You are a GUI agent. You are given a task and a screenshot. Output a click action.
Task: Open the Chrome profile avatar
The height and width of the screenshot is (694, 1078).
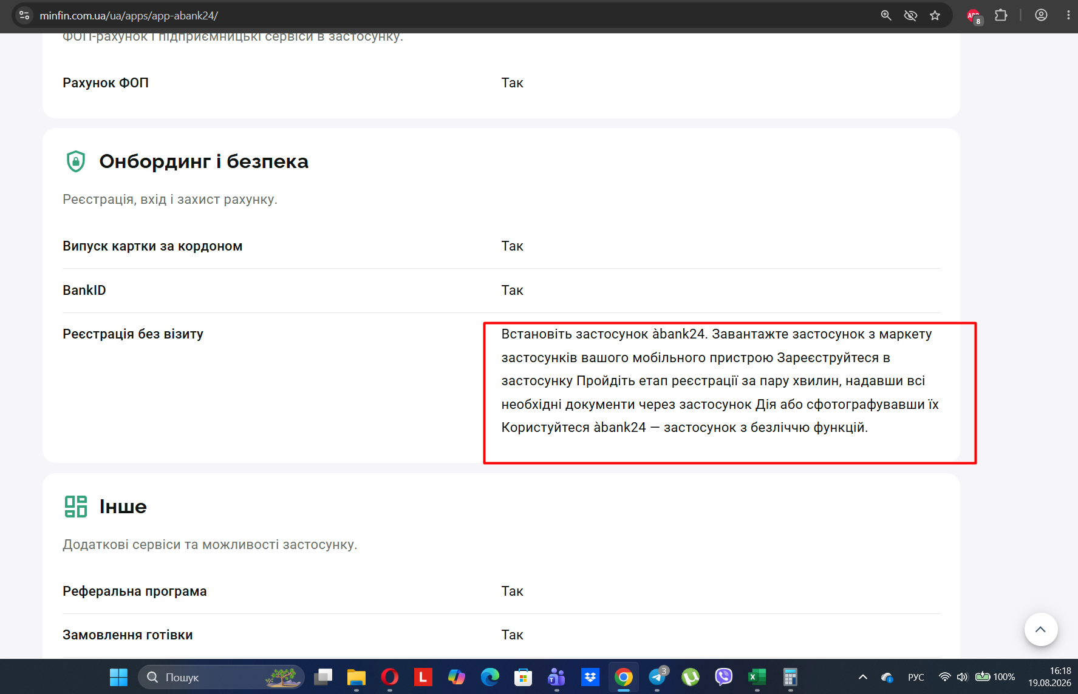click(1041, 15)
